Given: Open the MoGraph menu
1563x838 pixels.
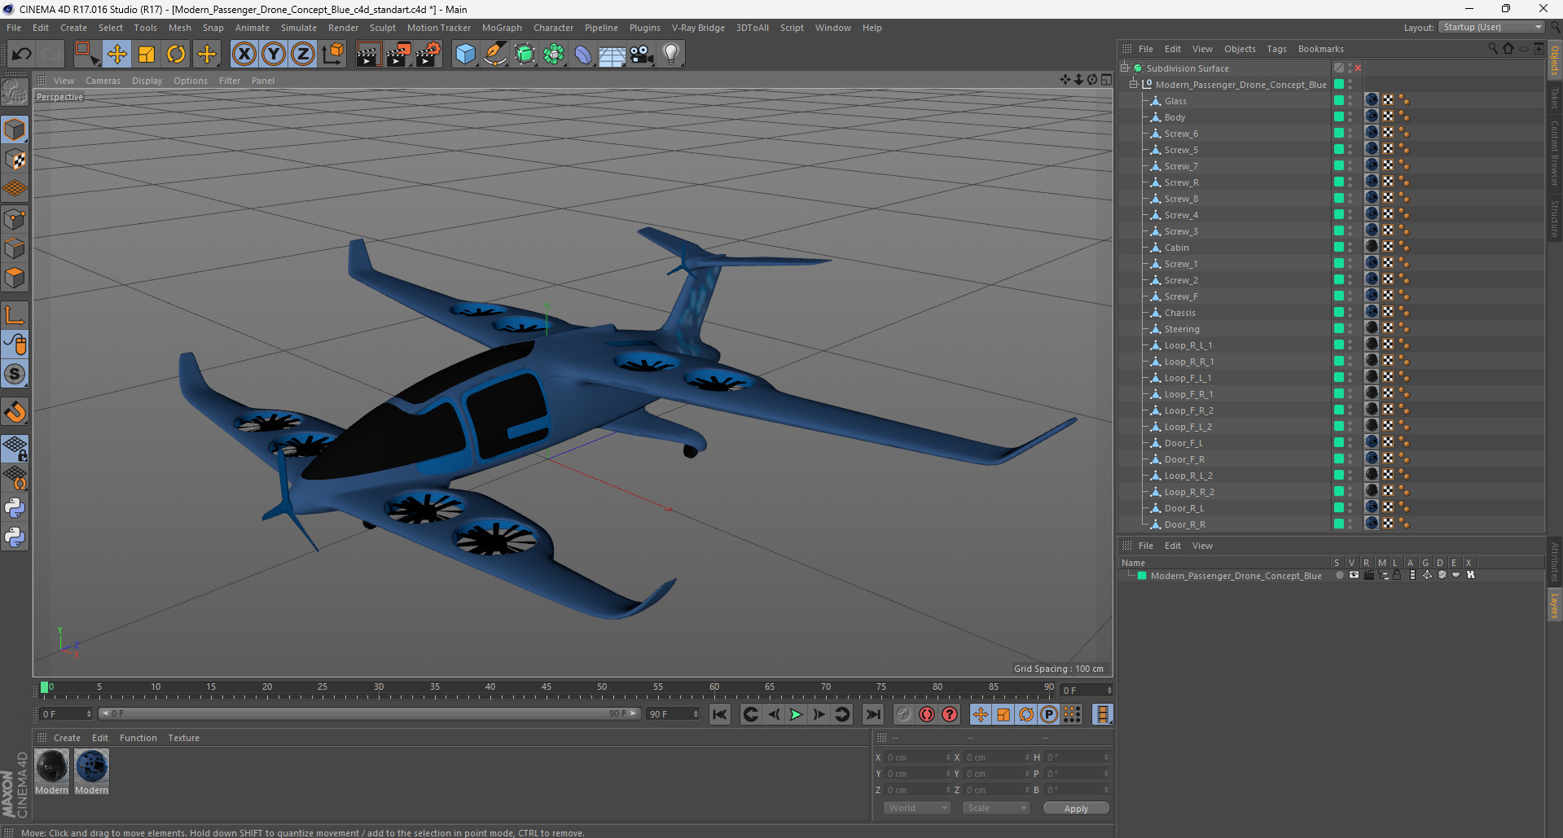Looking at the screenshot, I should pyautogui.click(x=502, y=28).
